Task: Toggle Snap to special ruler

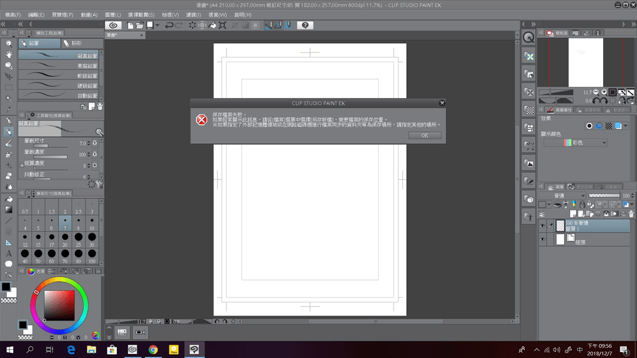Action: tap(278, 25)
